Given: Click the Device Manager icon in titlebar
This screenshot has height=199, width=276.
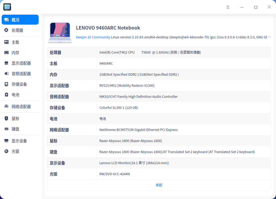Looking at the screenshot, I should (x=7, y=7).
